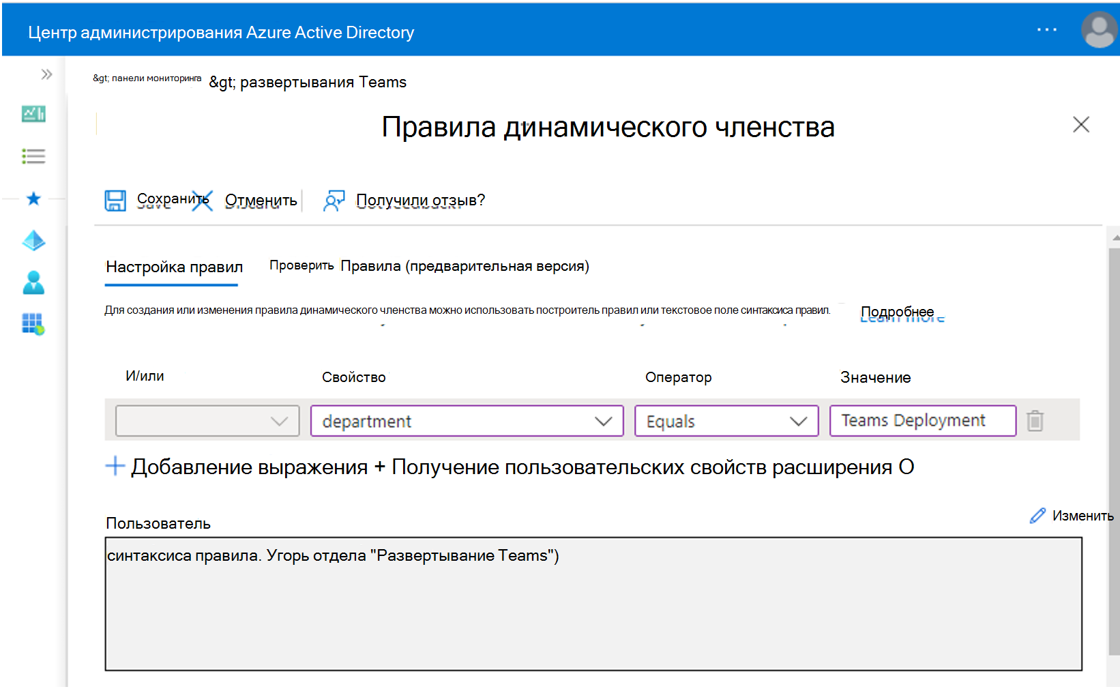
Task: Open the ellipsis menu in header
Action: [x=1046, y=29]
